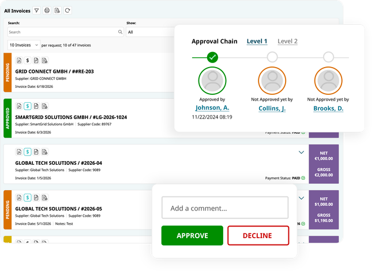Click the green APPROVE button
This screenshot has height=274, width=375.
[x=192, y=235]
